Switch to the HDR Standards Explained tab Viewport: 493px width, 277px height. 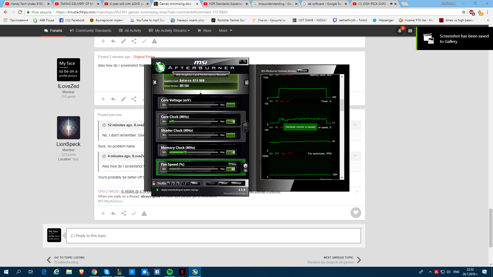(226, 4)
